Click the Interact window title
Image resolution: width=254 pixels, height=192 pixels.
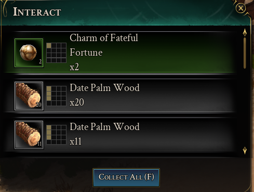[37, 12]
